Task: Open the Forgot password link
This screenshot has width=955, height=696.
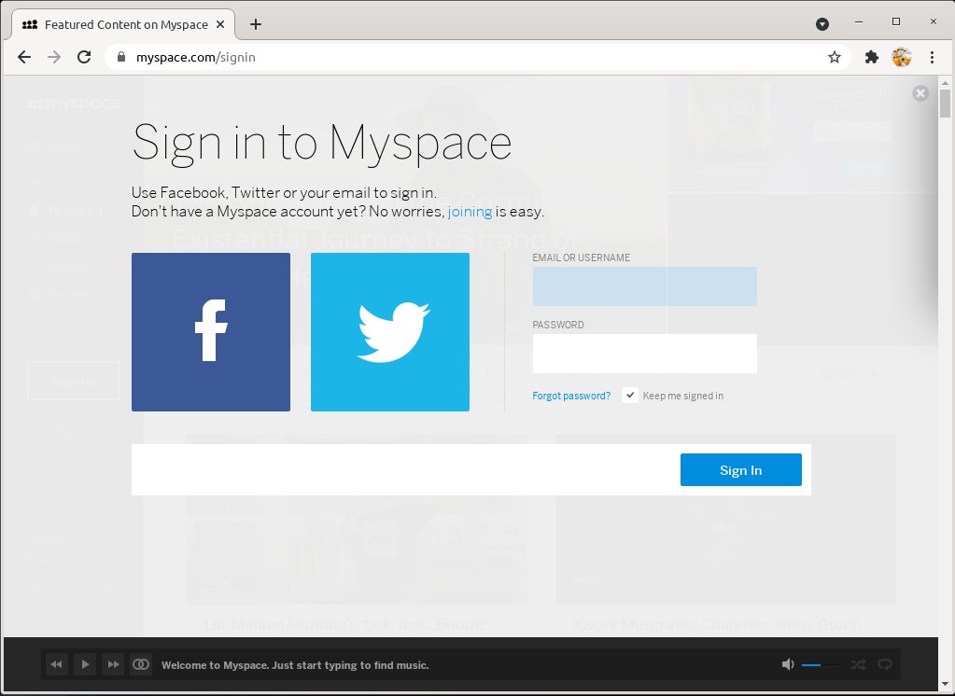Action: [571, 396]
